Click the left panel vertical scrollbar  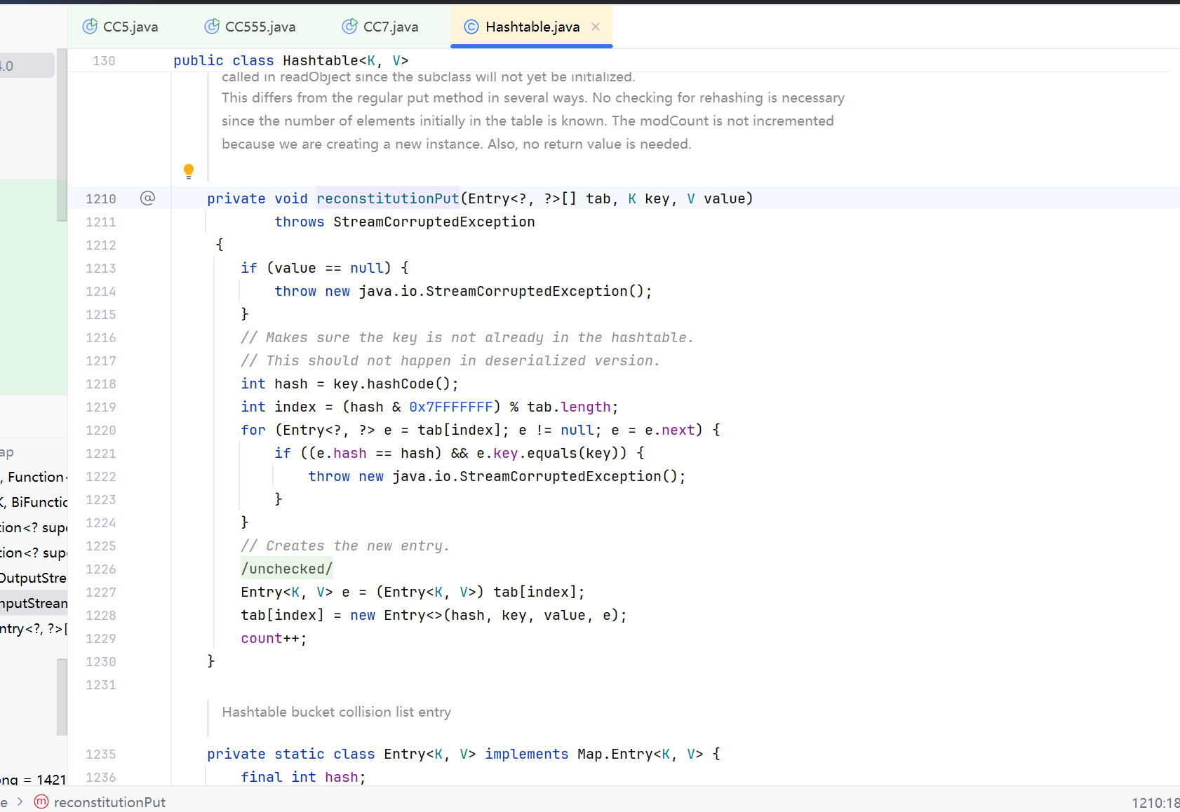click(x=62, y=133)
